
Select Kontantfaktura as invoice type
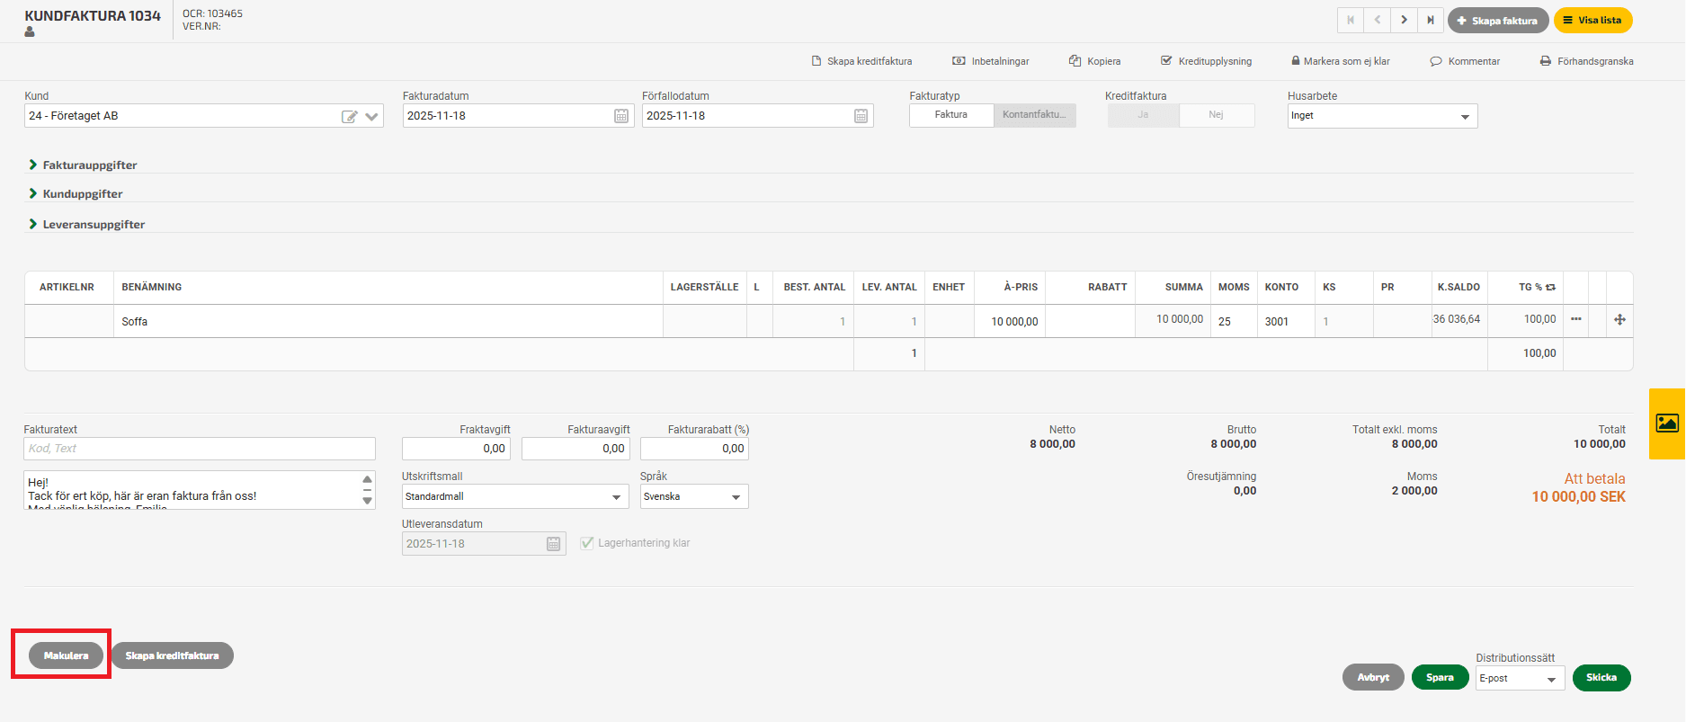[1034, 115]
